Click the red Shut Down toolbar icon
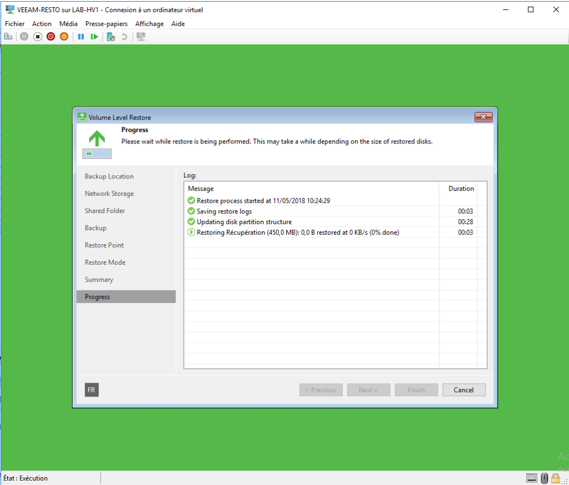The image size is (569, 485). (x=50, y=36)
